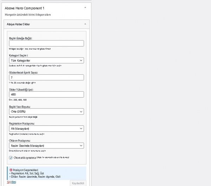Open the Kategori Seçimi dropdown

46,61
